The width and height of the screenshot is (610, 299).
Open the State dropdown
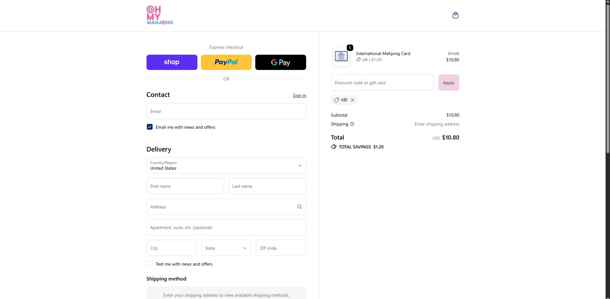226,248
